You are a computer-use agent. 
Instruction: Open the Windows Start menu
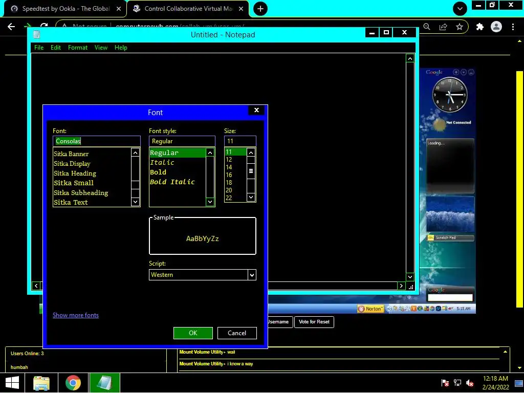[12, 383]
